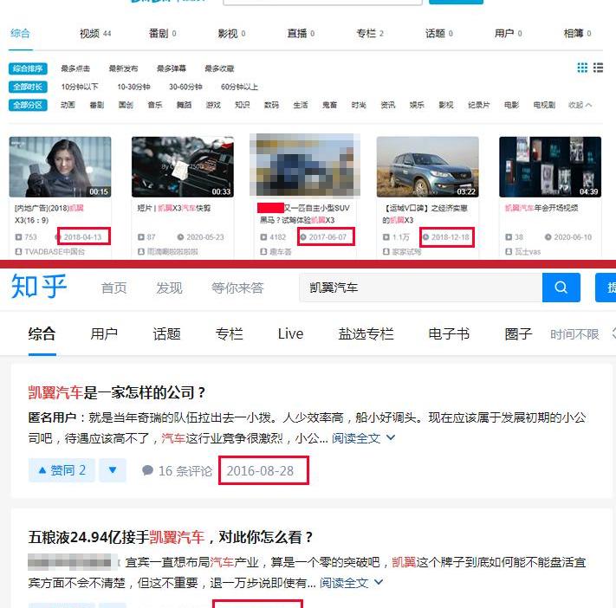Select the 全部分区 category filter
Image resolution: width=616 pixels, height=608 pixels.
coord(28,105)
